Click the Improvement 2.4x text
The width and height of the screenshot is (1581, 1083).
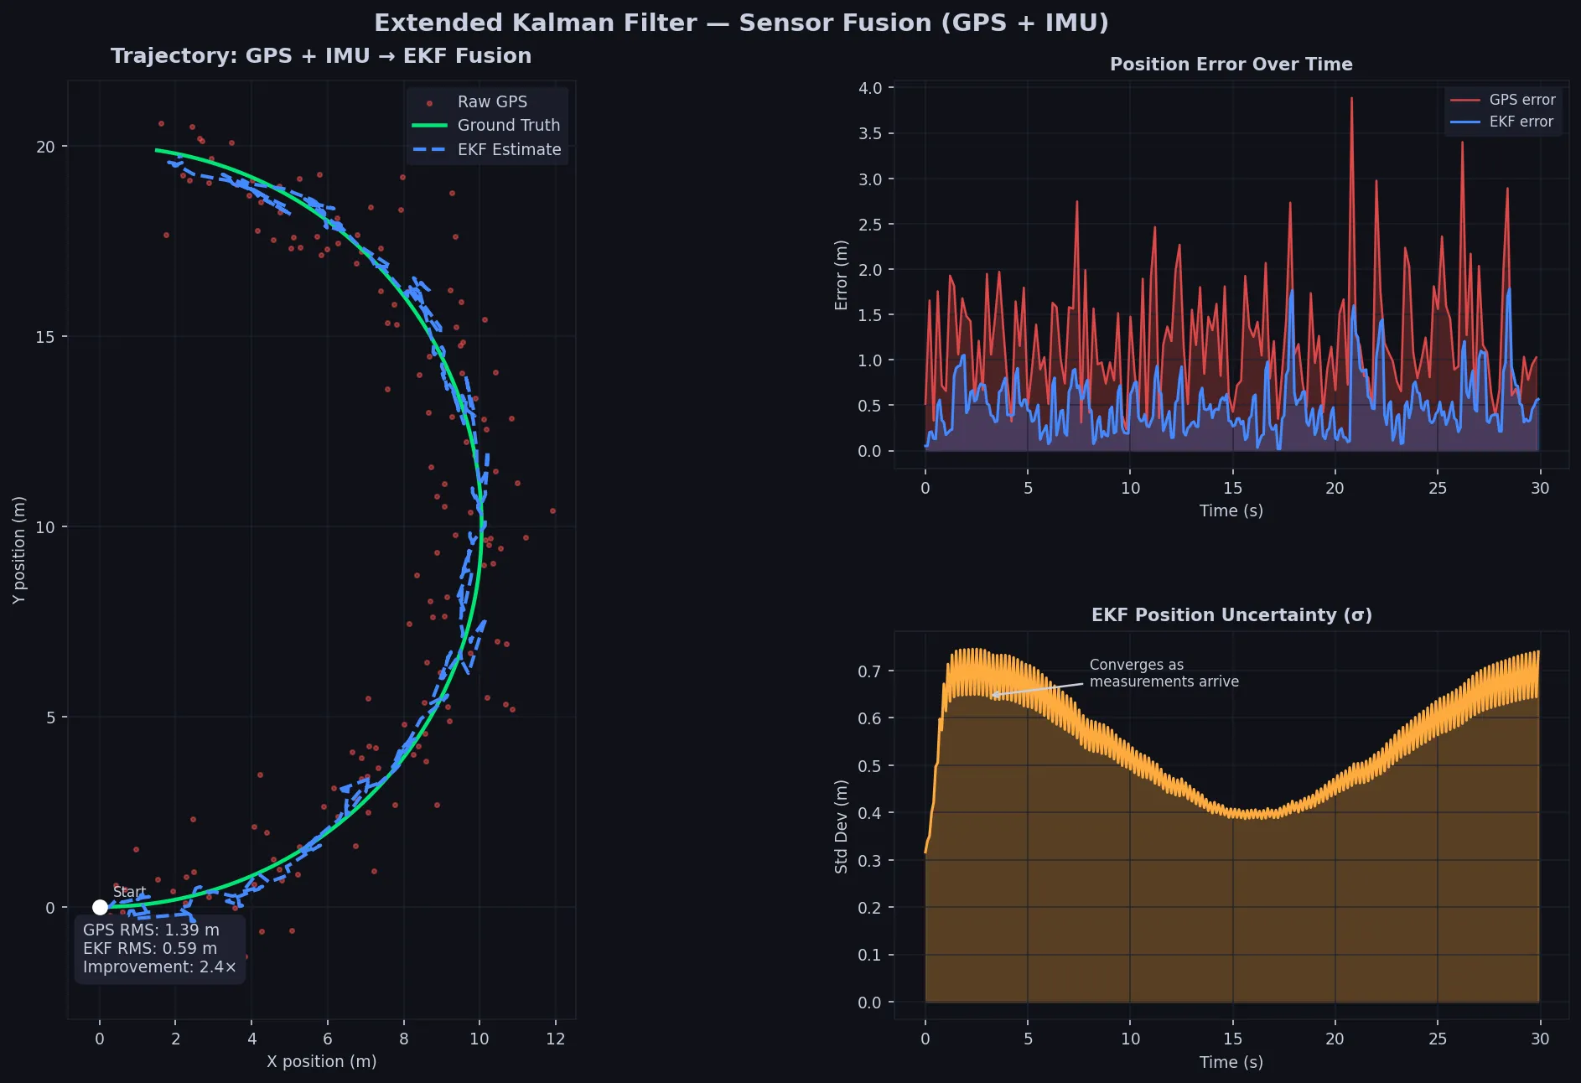pos(158,966)
